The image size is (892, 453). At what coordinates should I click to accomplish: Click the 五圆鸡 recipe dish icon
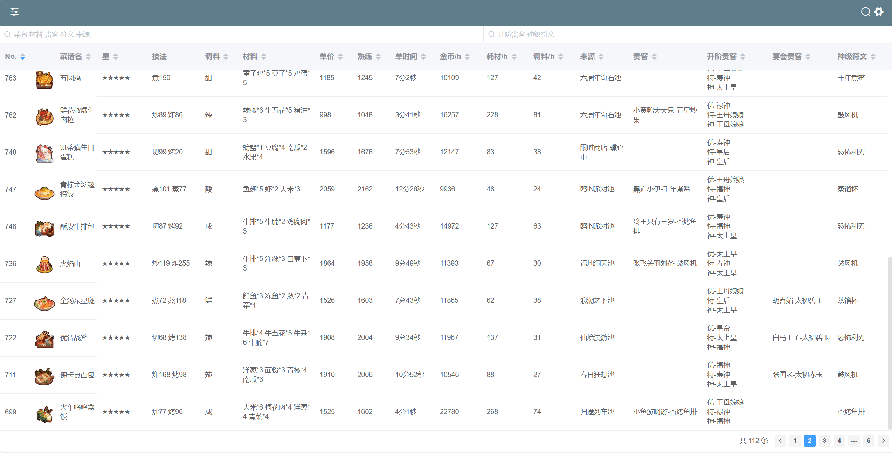[44, 79]
